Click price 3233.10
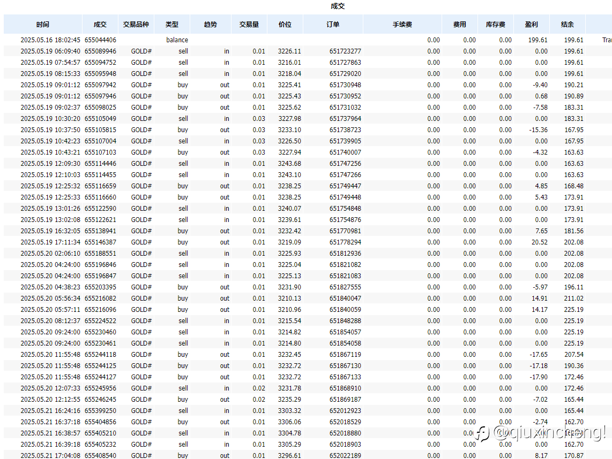This screenshot has width=612, height=459. click(x=289, y=130)
